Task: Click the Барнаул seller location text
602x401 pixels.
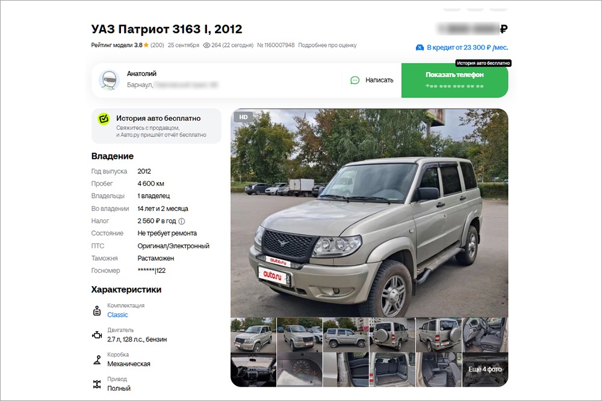Action: 140,85
